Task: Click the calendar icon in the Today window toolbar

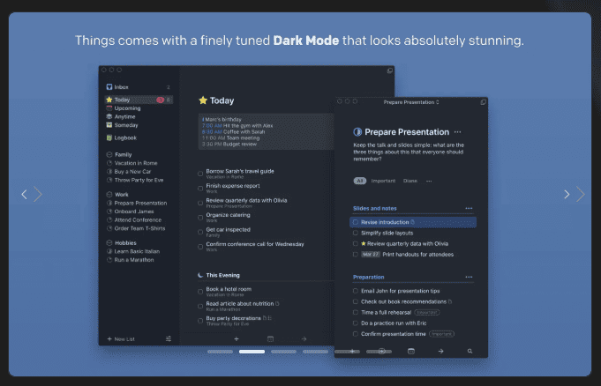Action: pyautogui.click(x=270, y=339)
